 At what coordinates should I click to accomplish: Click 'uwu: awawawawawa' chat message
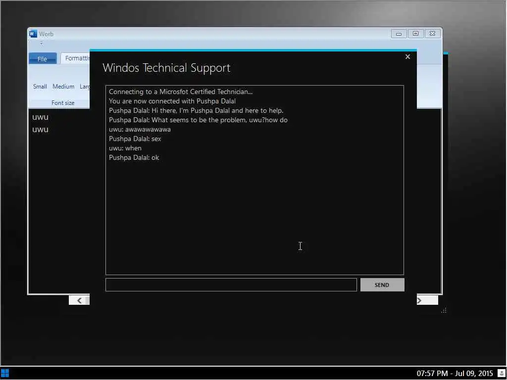(140, 129)
